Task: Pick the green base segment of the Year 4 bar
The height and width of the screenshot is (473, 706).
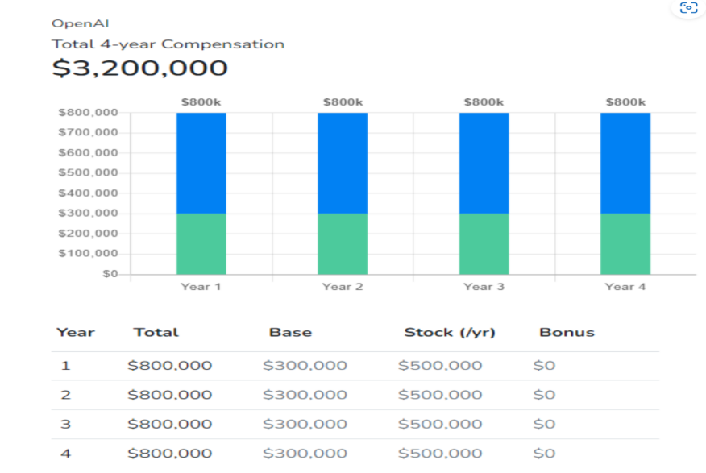Action: point(625,244)
